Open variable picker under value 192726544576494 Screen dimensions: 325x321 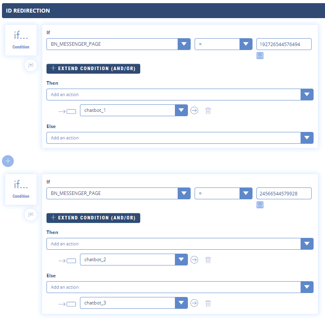[260, 56]
